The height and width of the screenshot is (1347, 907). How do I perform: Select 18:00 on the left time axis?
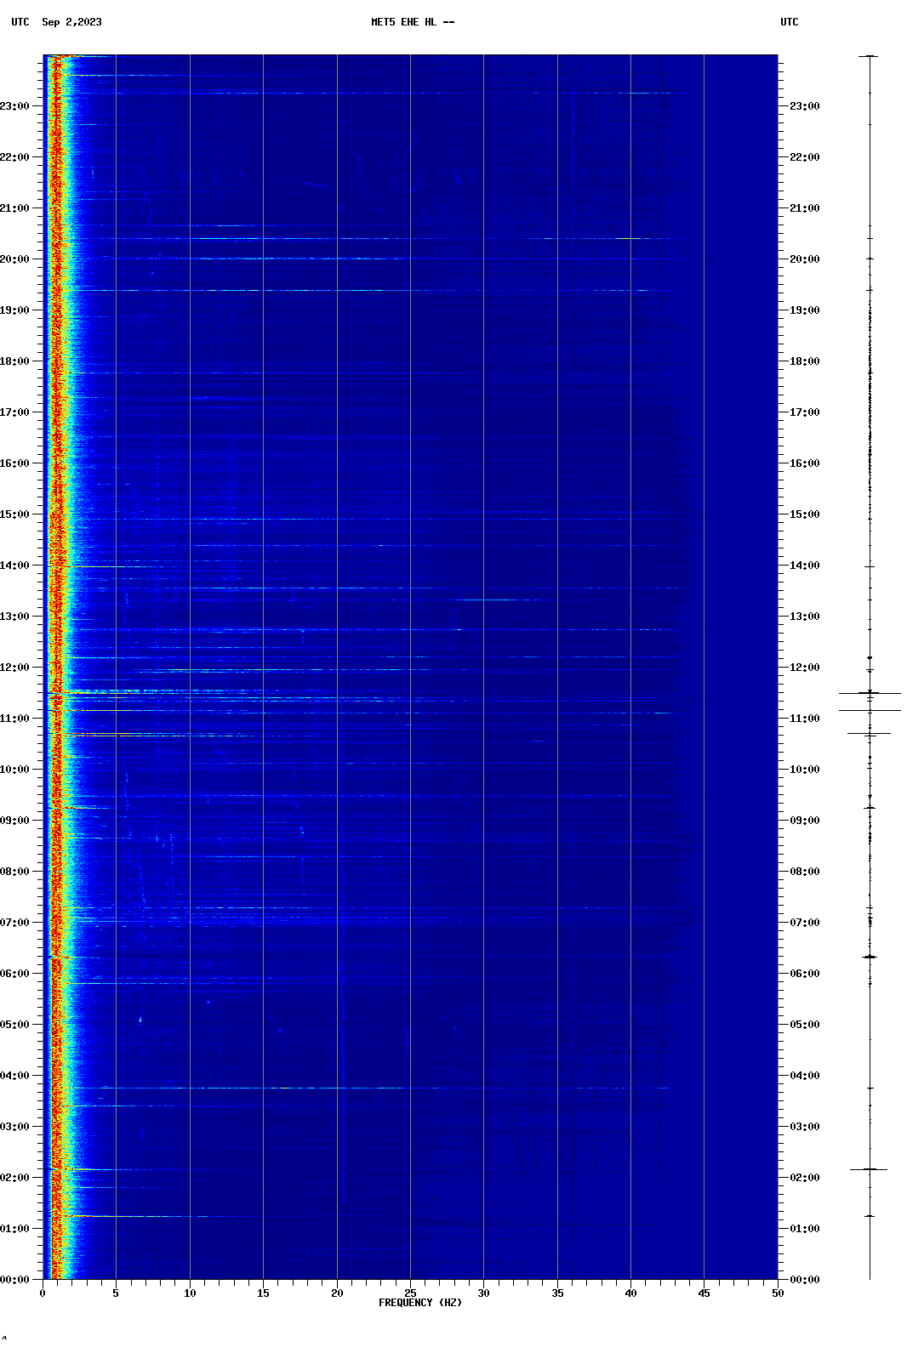pos(15,361)
